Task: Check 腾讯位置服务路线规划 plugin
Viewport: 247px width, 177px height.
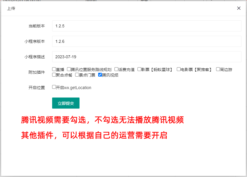Action: pyautogui.click(x=69, y=69)
